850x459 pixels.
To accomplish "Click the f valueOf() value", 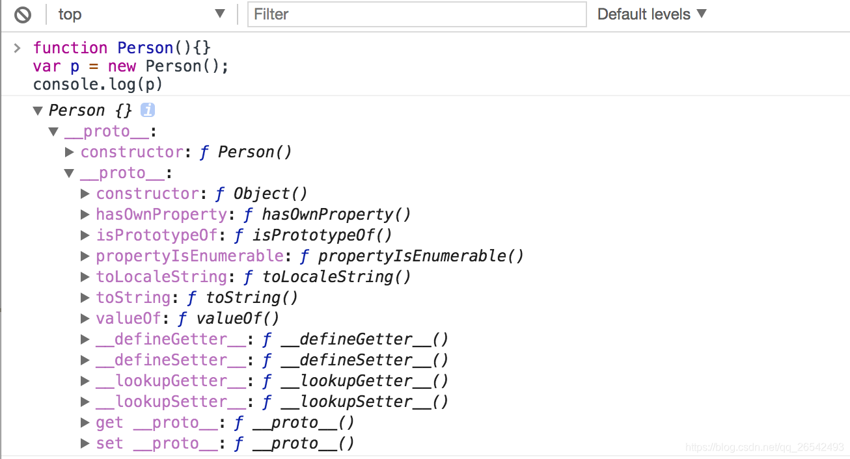I will 228,319.
